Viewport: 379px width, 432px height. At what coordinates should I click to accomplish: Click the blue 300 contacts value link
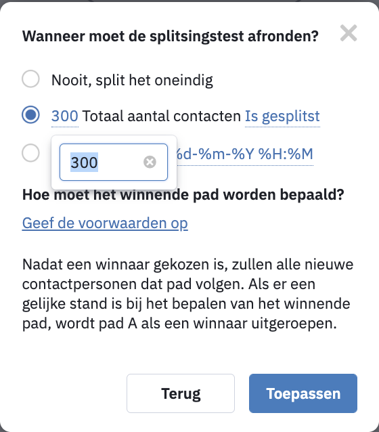click(x=65, y=116)
